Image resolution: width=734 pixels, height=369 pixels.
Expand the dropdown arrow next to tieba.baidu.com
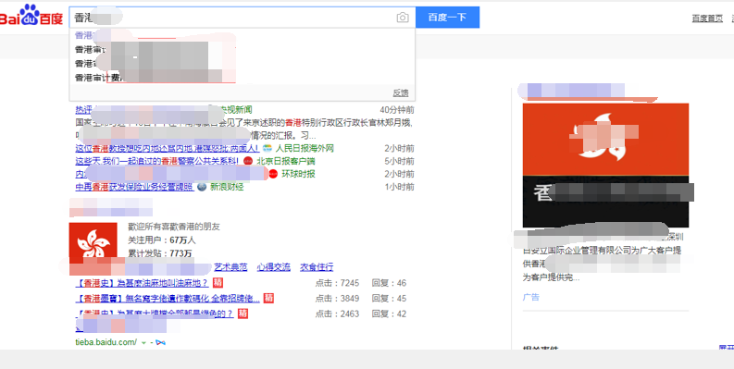[x=143, y=343]
